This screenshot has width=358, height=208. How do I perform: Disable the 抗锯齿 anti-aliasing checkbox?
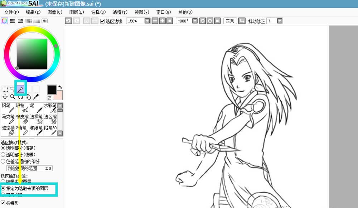pos(4,203)
